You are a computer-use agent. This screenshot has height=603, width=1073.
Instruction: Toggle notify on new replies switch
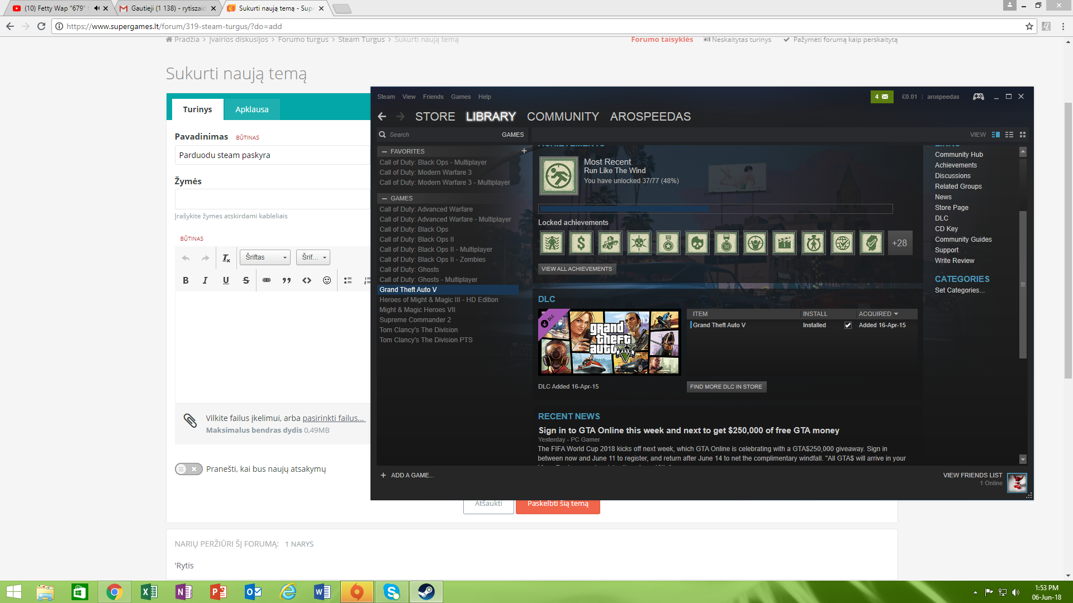pyautogui.click(x=188, y=469)
